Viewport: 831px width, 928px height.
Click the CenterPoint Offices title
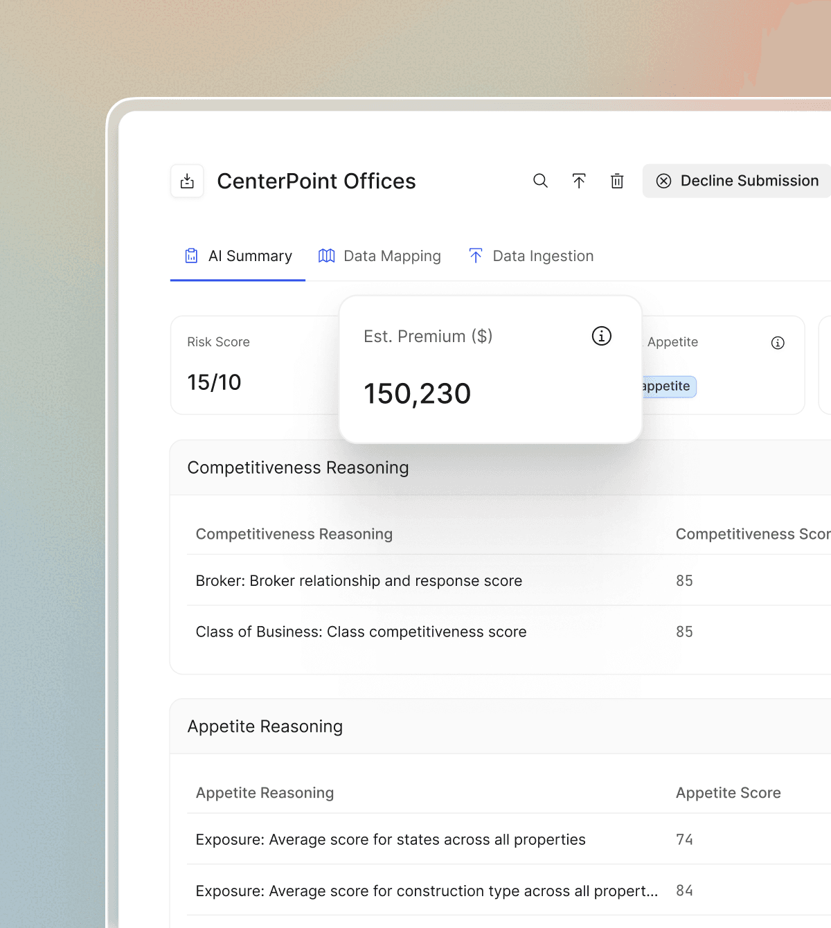click(316, 181)
